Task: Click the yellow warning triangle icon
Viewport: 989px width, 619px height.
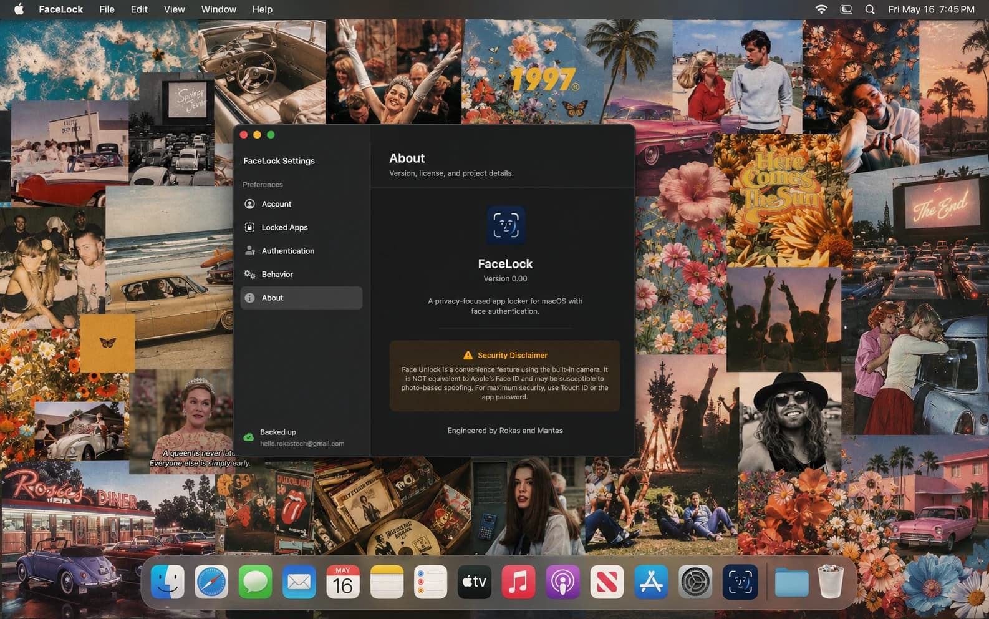Action: [468, 355]
